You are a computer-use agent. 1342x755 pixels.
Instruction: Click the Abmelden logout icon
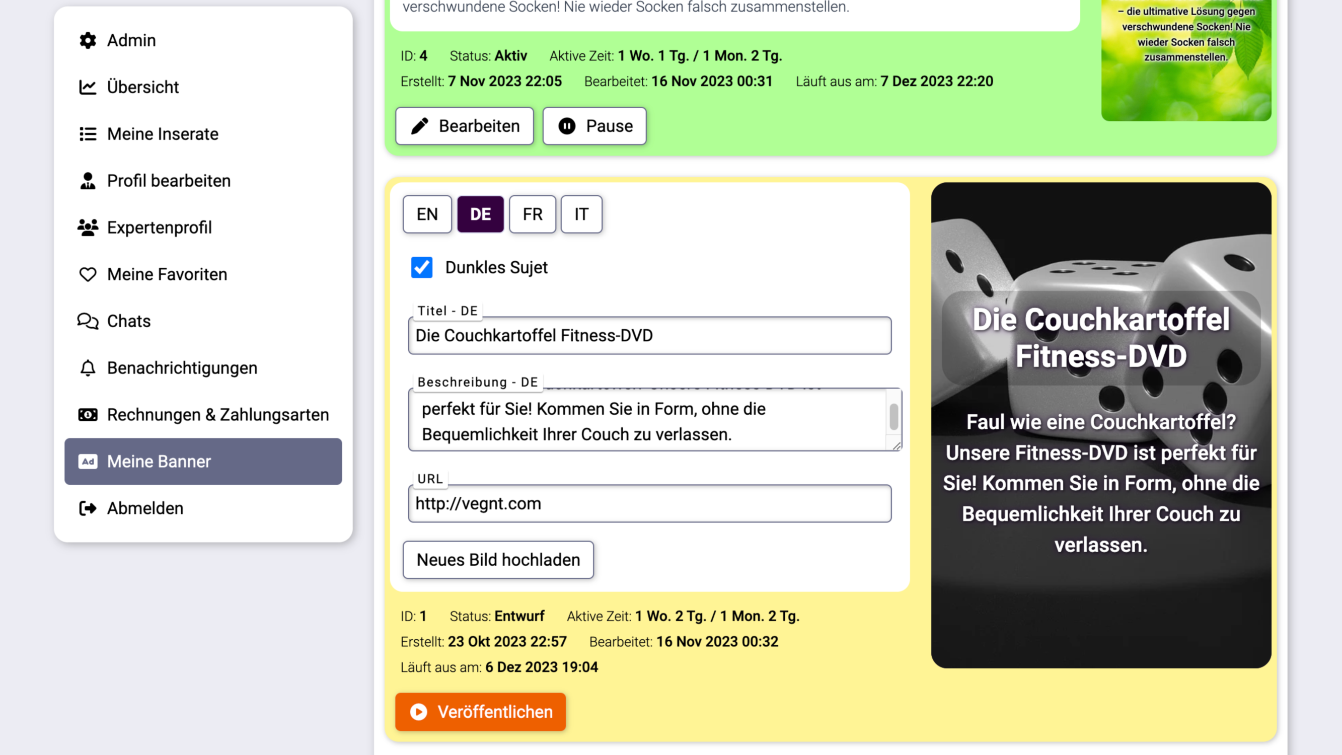pos(88,508)
